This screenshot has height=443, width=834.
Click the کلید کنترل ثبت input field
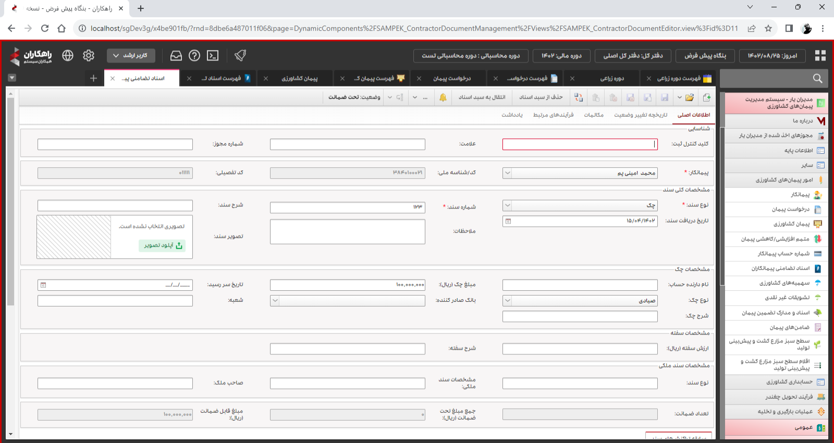[580, 144]
